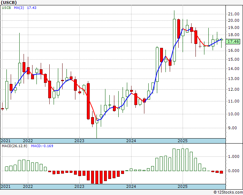Select 2025 on the price chart timeline
The width and height of the screenshot is (243, 195).
point(183,141)
